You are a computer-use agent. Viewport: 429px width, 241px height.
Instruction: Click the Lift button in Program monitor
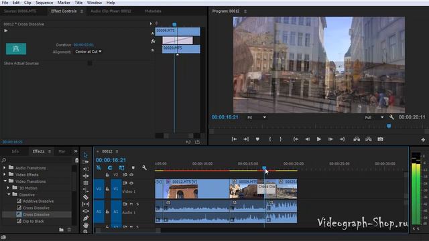(357, 139)
